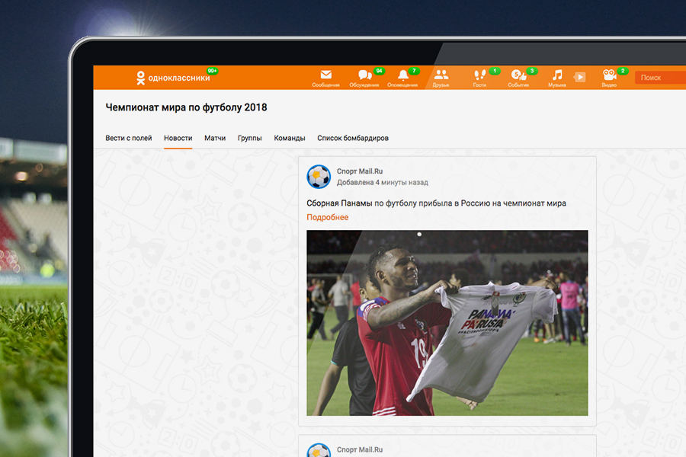Show Список бомбардиров tab
This screenshot has width=686, height=457.
(353, 138)
